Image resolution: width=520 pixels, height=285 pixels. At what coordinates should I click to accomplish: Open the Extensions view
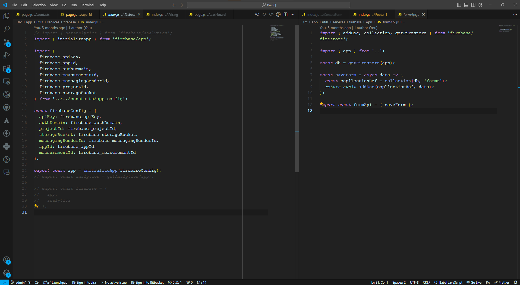click(7, 68)
